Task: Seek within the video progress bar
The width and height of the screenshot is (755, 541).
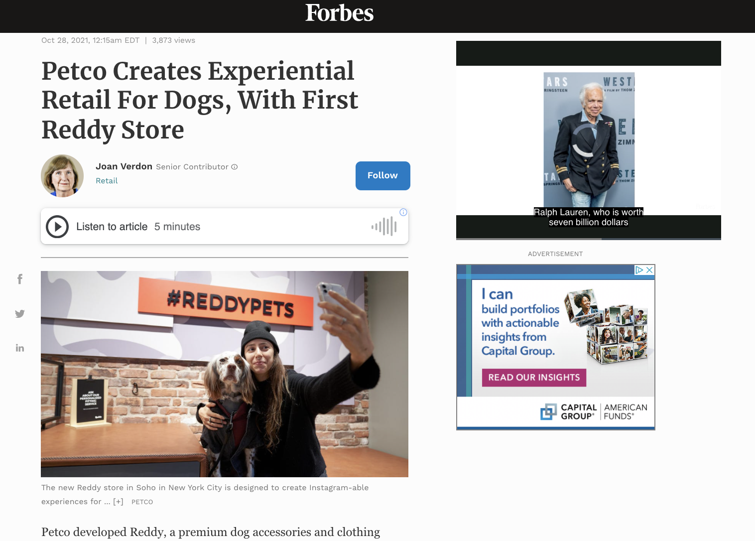Action: click(589, 239)
